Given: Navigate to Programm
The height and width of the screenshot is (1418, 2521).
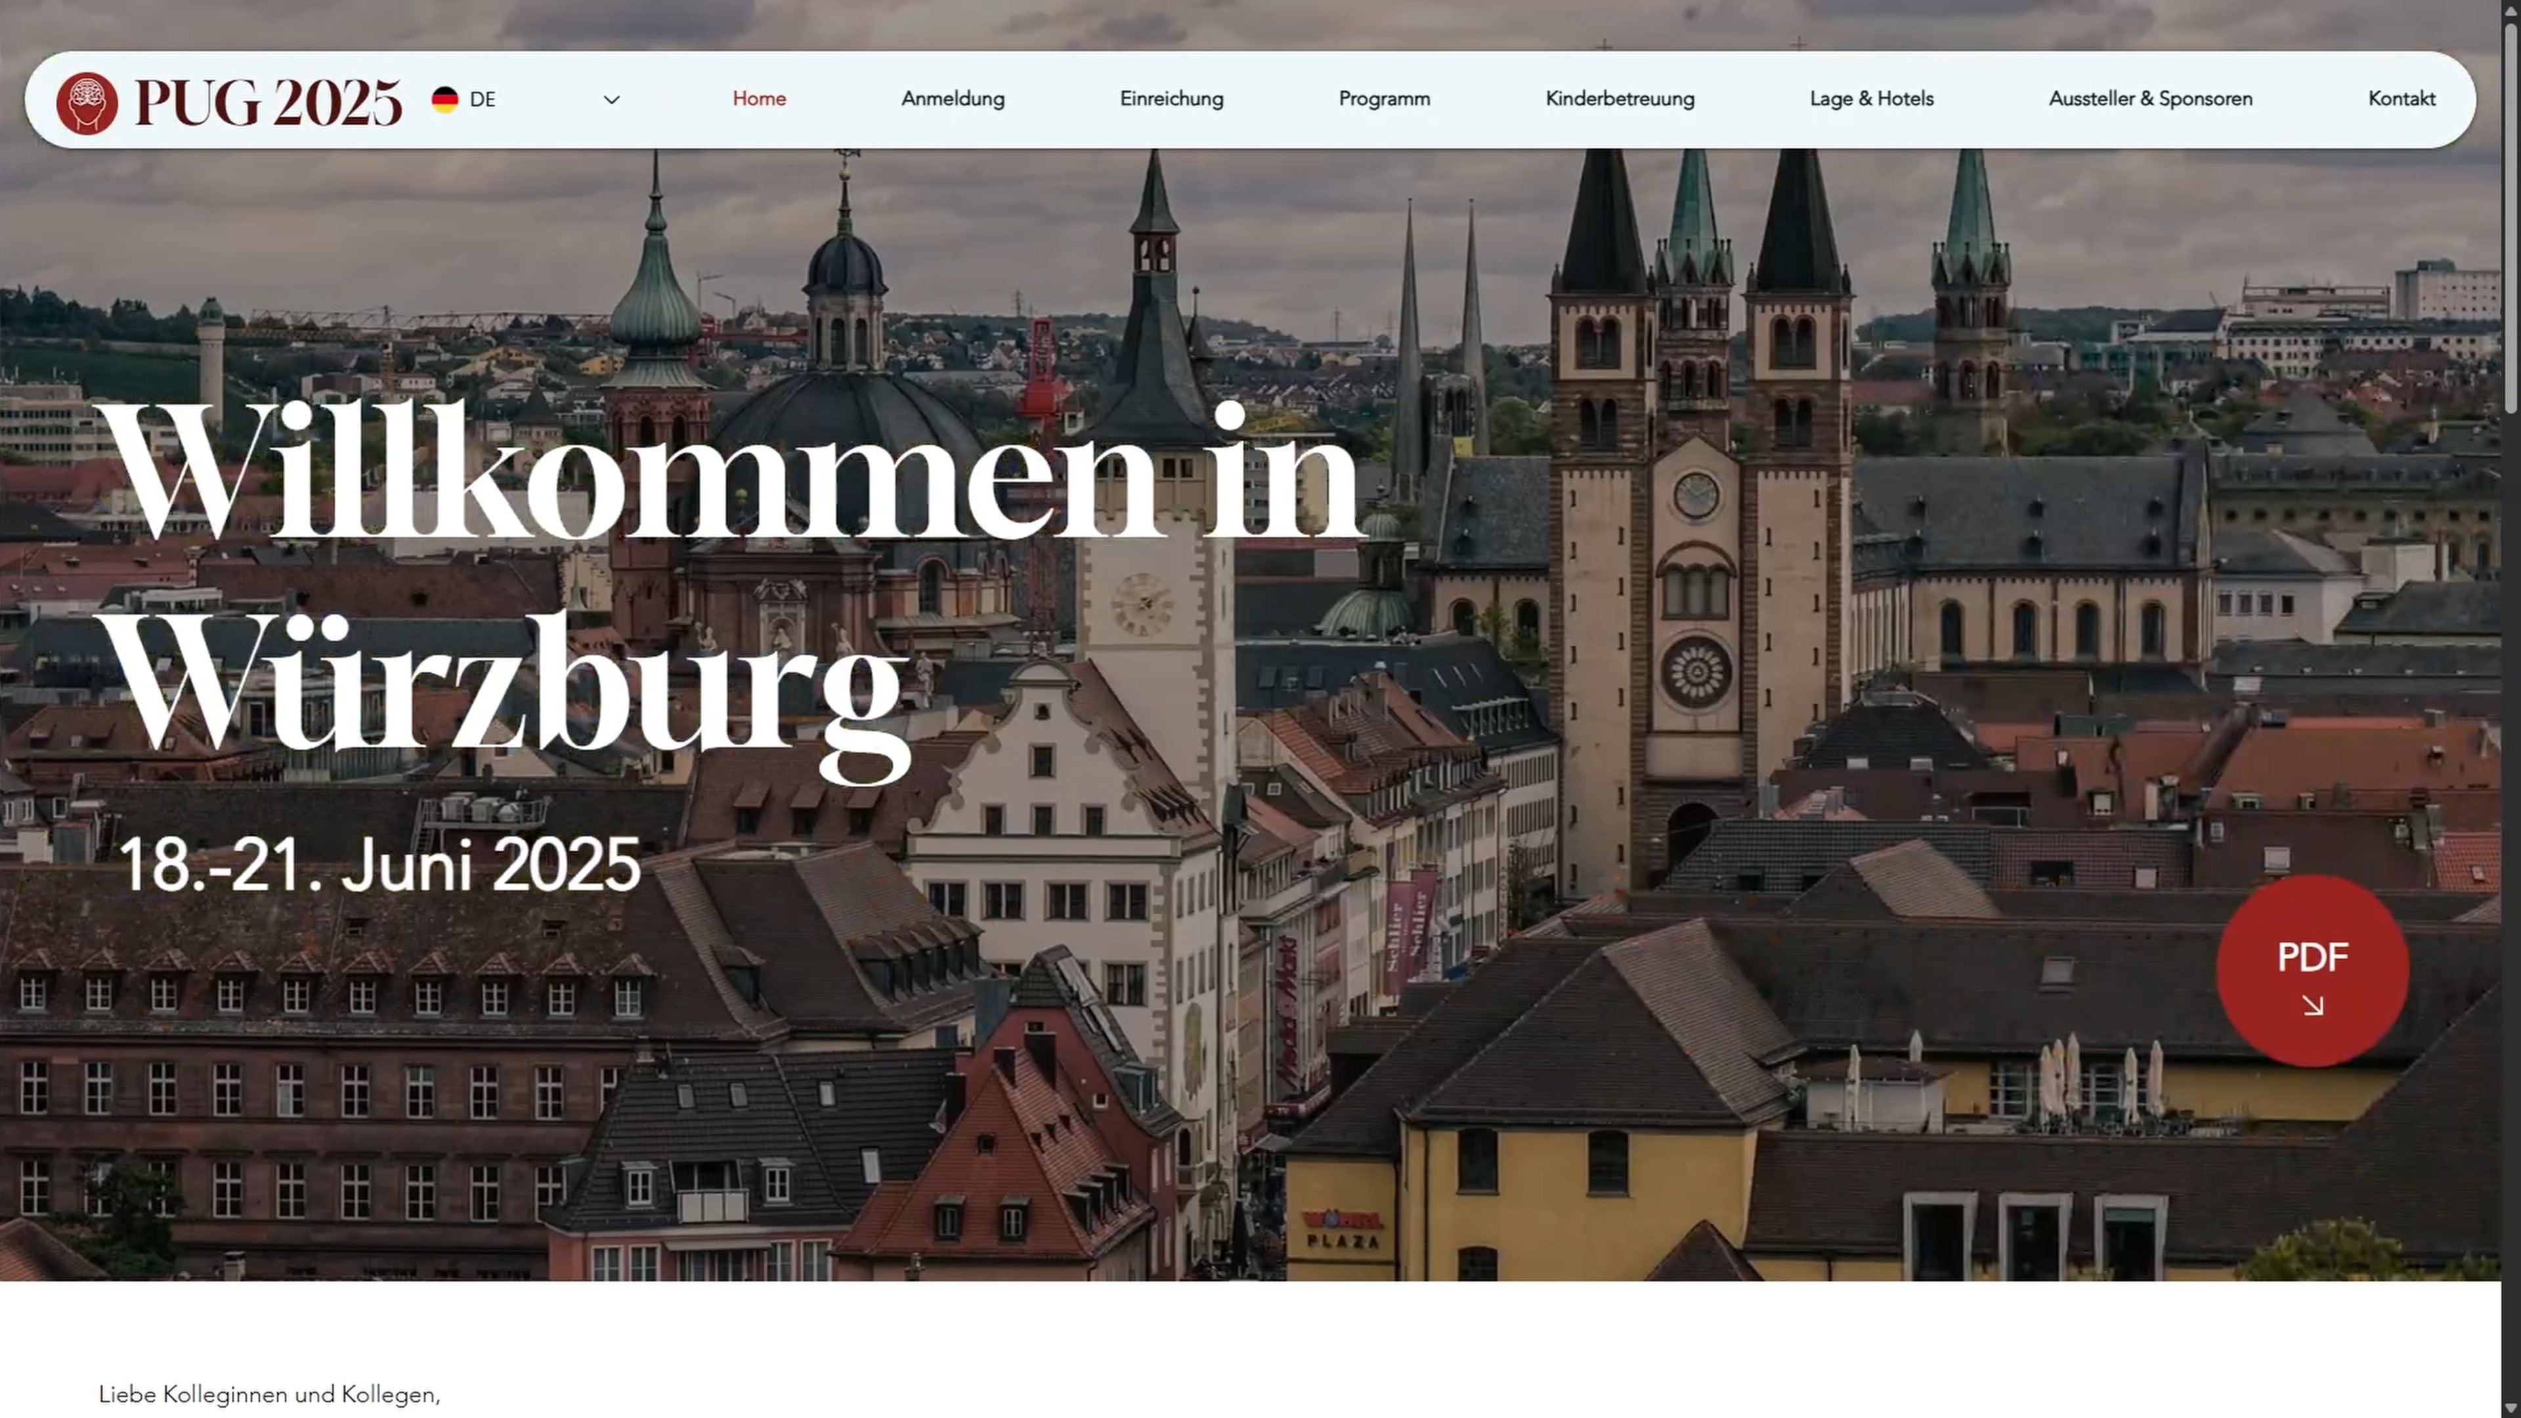Looking at the screenshot, I should (1384, 99).
